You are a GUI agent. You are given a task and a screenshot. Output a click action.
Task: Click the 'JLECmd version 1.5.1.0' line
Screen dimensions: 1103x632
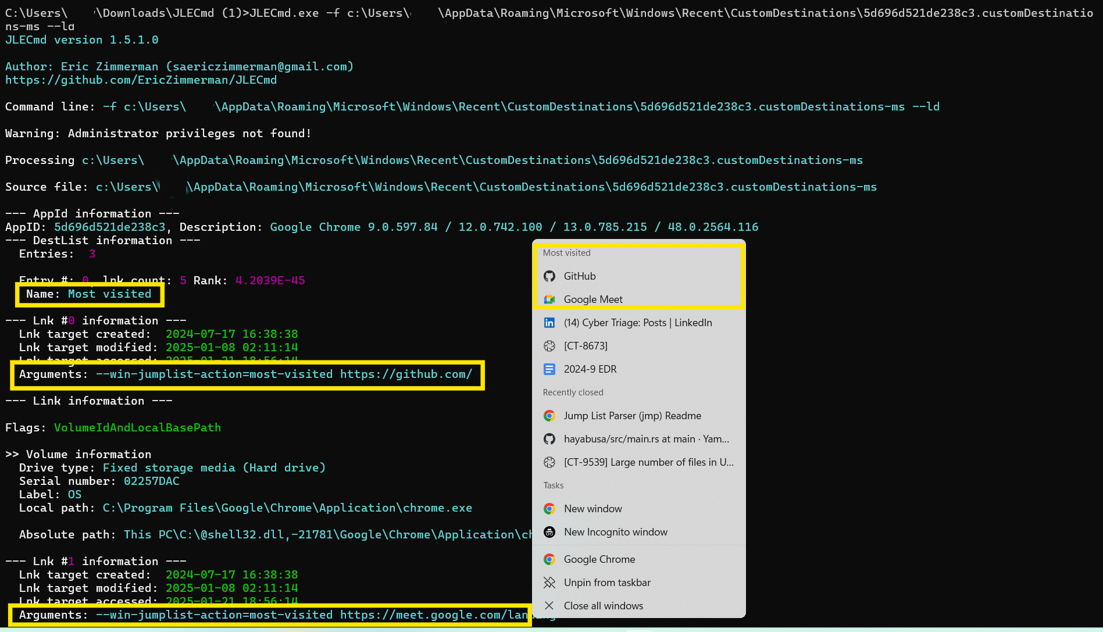[x=82, y=40]
